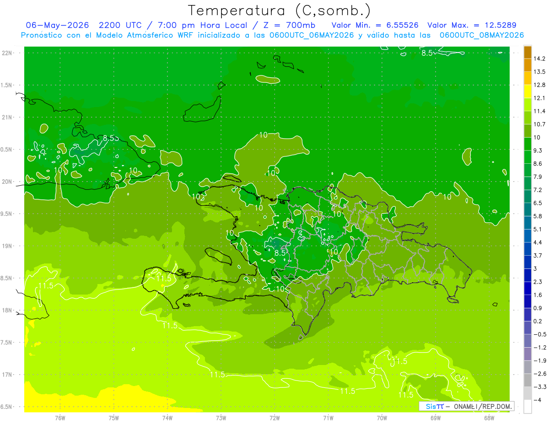This screenshot has width=549, height=424.
Task: Click the 68W longitude axis label
Action: point(489,418)
